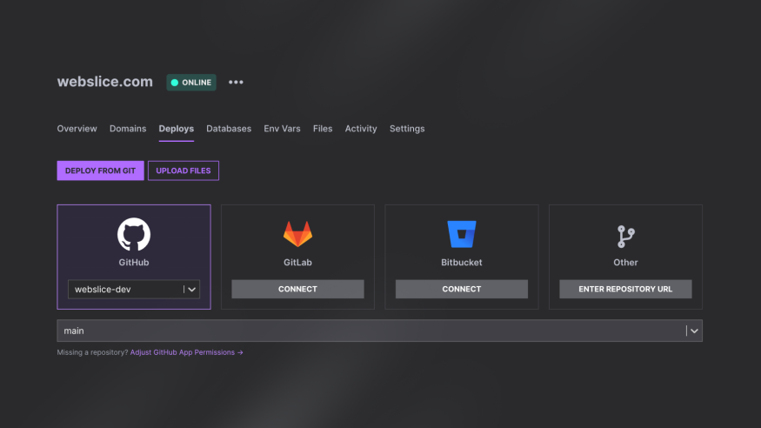The width and height of the screenshot is (761, 428).
Task: Click the Deploy From Git button
Action: [x=101, y=171]
